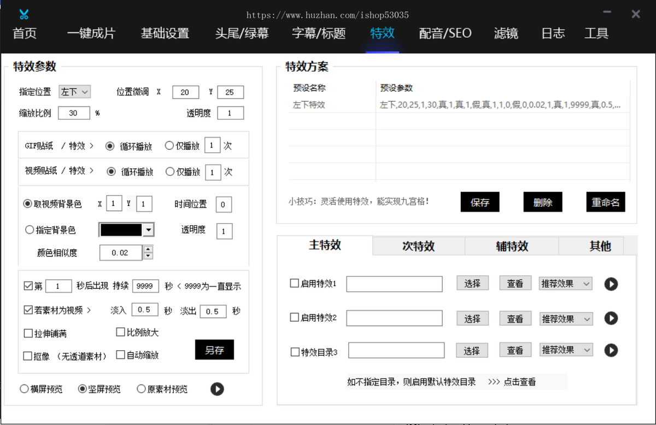Check the 启用特效1 checkbox
The image size is (656, 425).
(x=294, y=284)
